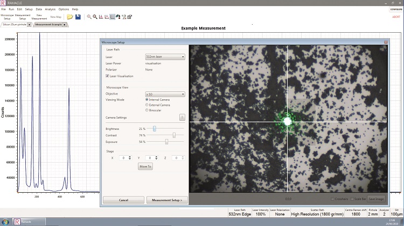This screenshot has height=226, width=404.
Task: Save using the blue floppy disk icon
Action: (x=78, y=17)
